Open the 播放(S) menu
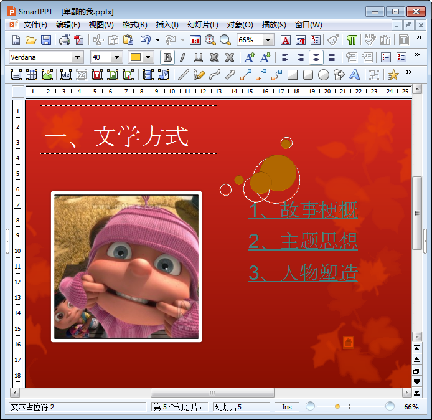Screen dimensions: 432x420 [274, 25]
